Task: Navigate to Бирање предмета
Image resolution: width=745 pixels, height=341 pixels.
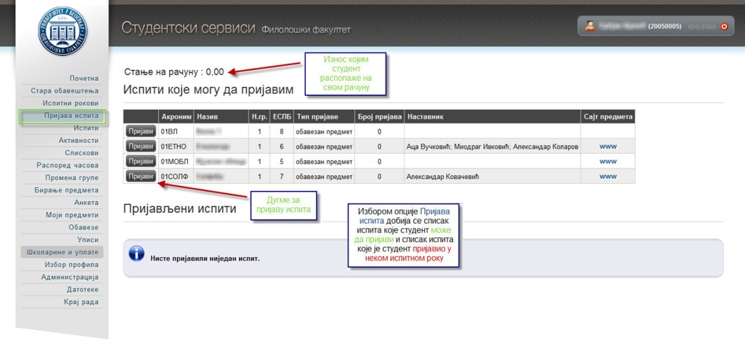Action: 66,190
